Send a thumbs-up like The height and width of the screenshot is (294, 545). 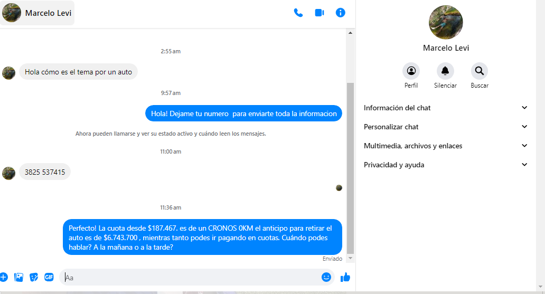click(x=345, y=277)
